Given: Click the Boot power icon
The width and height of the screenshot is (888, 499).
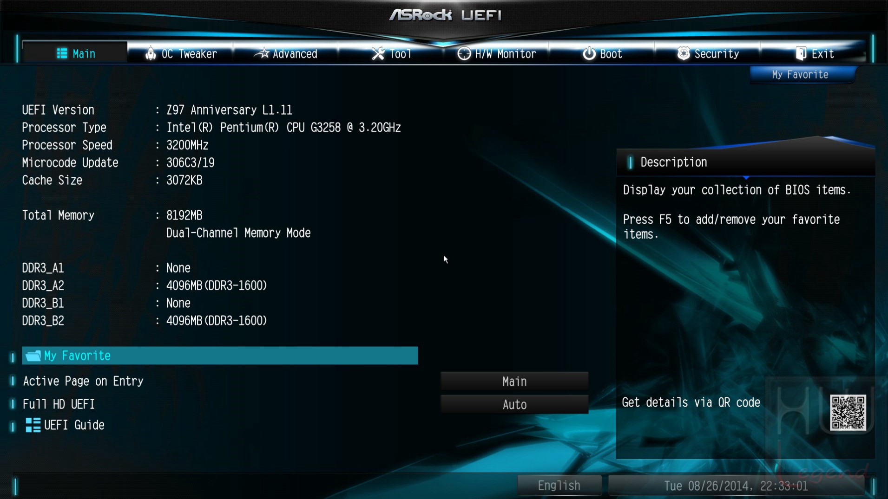Looking at the screenshot, I should pyautogui.click(x=589, y=54).
